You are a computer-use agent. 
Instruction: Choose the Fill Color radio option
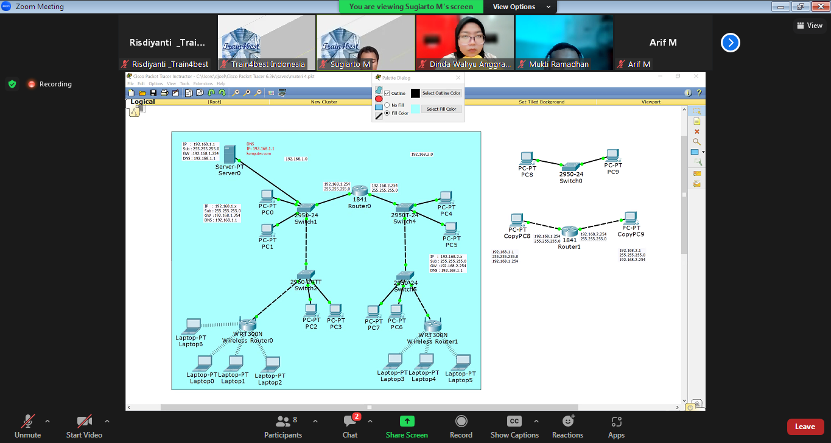pyautogui.click(x=387, y=113)
